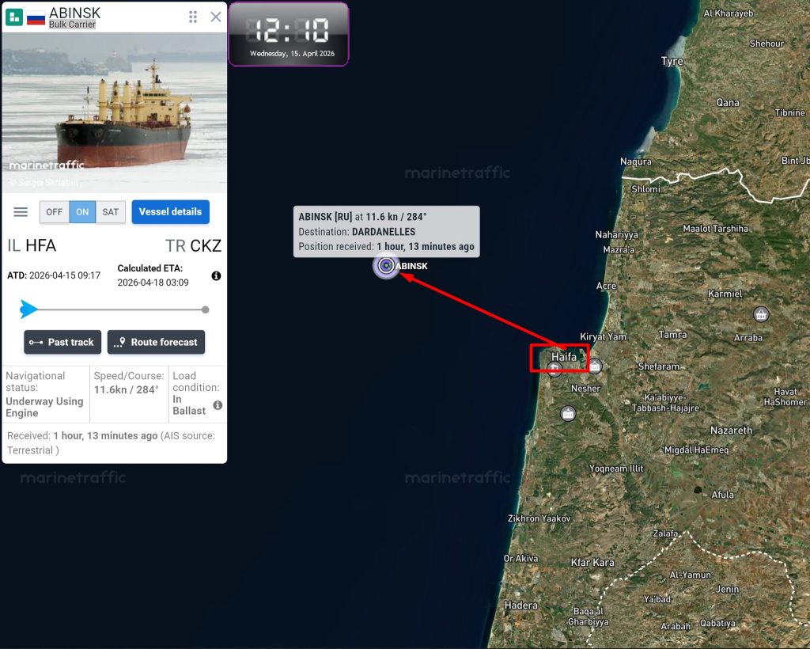Show Calculated ETA info tooltip
Viewport: 810px width, 649px height.
[x=217, y=276]
